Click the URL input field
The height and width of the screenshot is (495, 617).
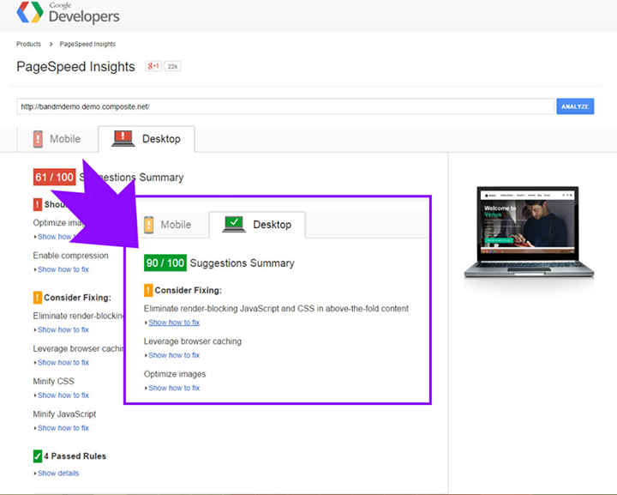tap(285, 106)
